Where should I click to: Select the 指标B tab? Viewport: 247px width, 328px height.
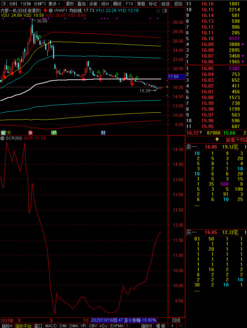(x=147, y=326)
